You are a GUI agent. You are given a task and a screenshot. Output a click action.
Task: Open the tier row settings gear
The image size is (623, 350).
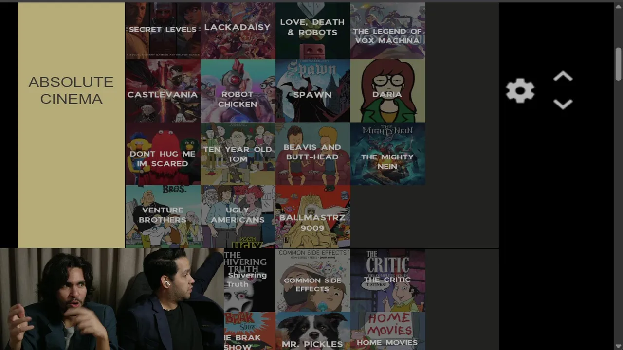[520, 90]
